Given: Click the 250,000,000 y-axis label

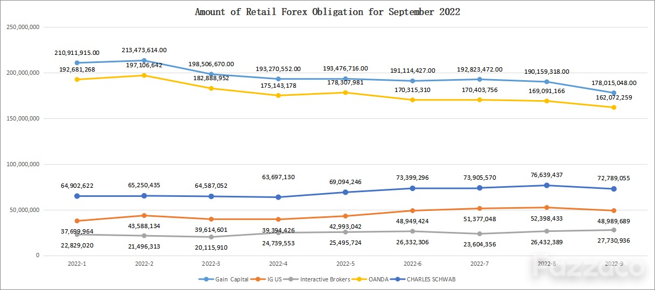Looking at the screenshot, I should coord(22,27).
